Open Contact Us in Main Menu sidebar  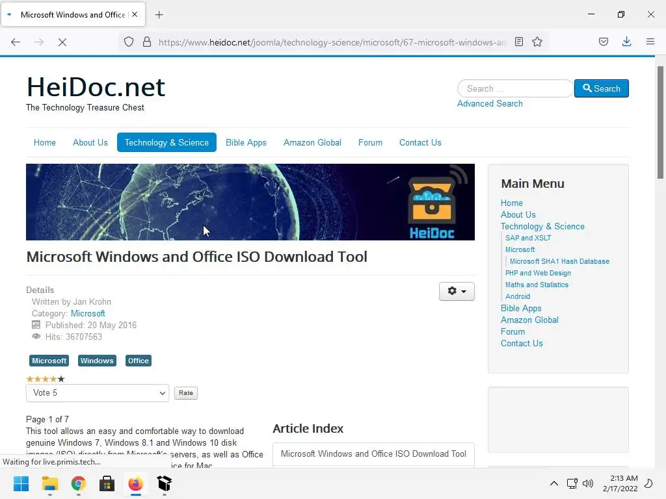(522, 343)
